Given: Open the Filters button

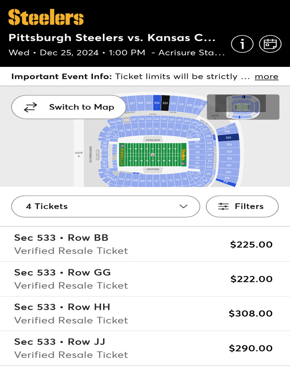Looking at the screenshot, I should (x=242, y=206).
